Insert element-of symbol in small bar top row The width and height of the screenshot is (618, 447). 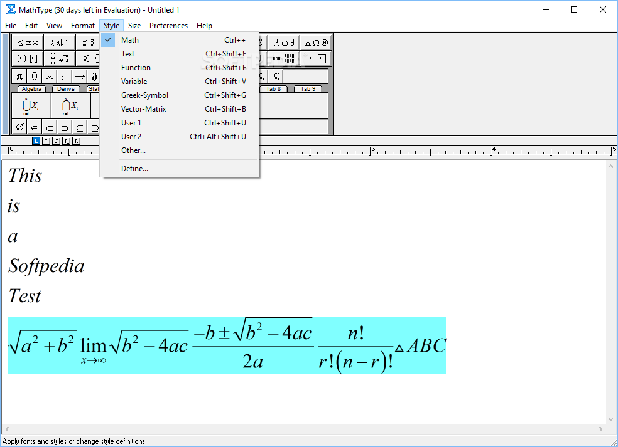[x=64, y=76]
